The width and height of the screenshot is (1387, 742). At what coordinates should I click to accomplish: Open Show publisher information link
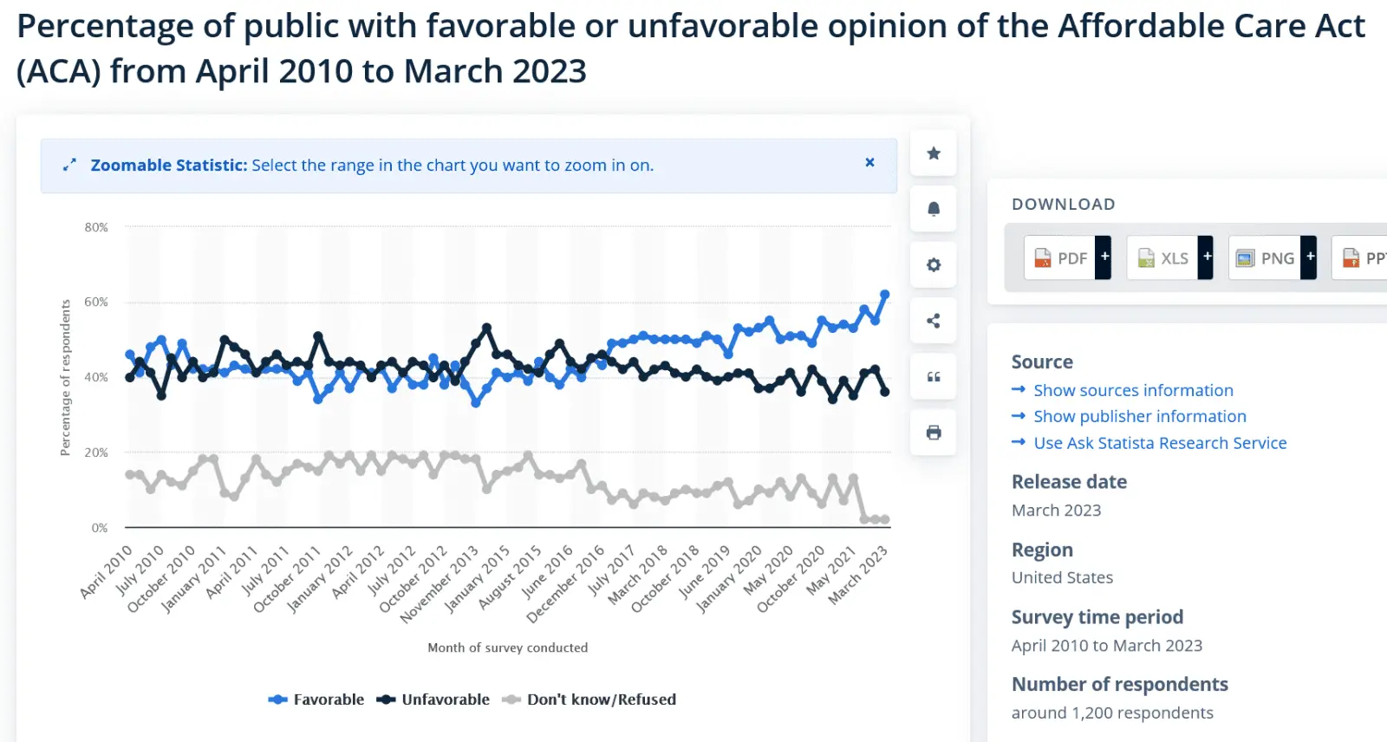(x=1139, y=417)
